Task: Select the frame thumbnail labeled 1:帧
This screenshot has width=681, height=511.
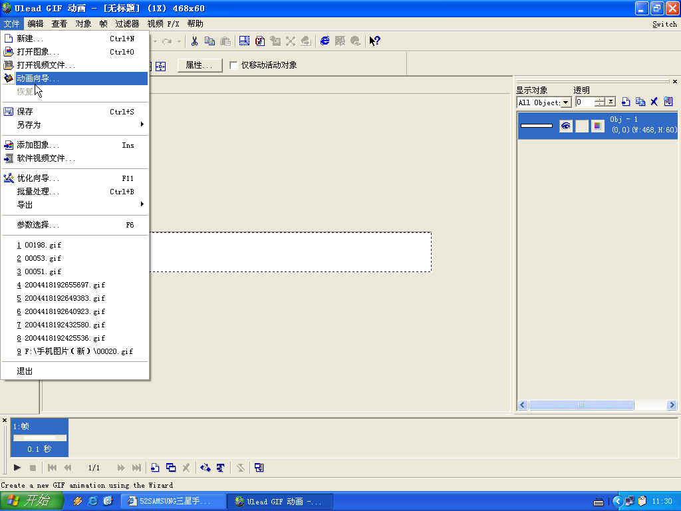Action: 38,436
